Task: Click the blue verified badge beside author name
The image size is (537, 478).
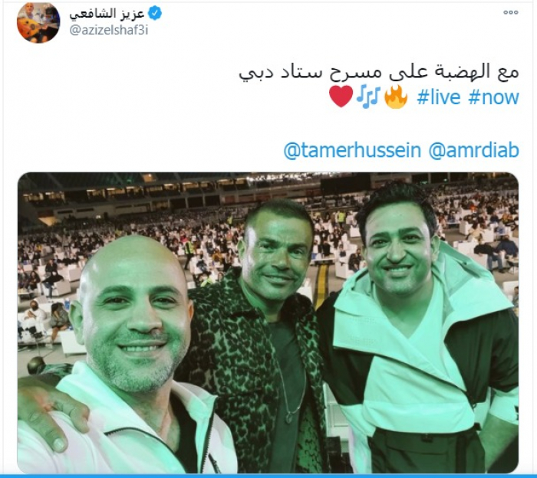Action: (x=155, y=13)
